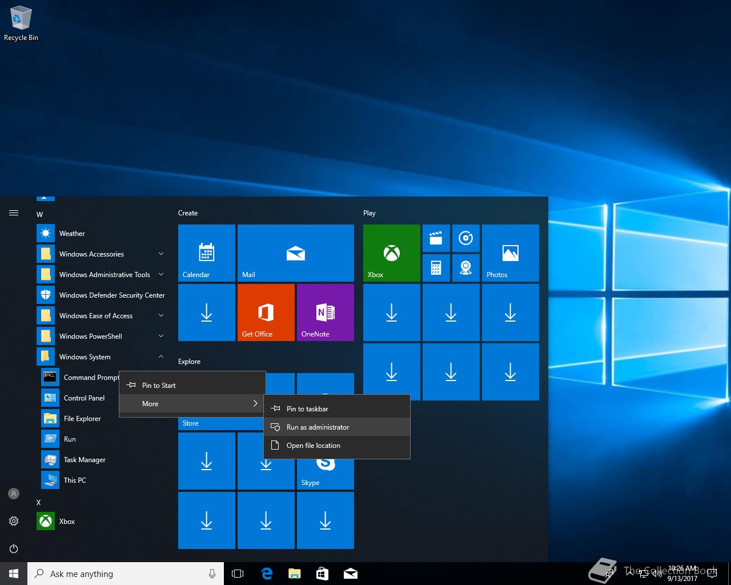The image size is (731, 585).
Task: Choose Pin to taskbar
Action: click(x=337, y=408)
